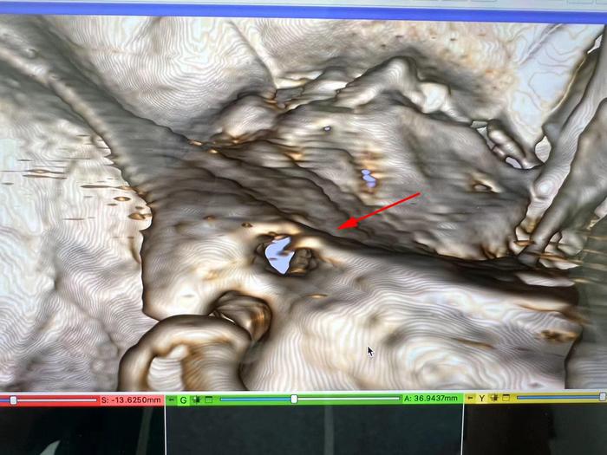Click the green slice view 'G' label
Image resolution: width=607 pixels, height=455 pixels.
183,400
